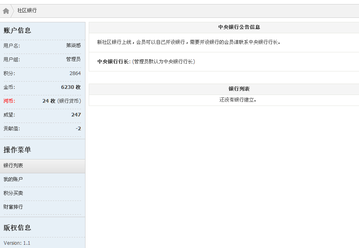Click the Version: 1.1 text
Viewport: 359px width, 248px height.
coord(17,243)
